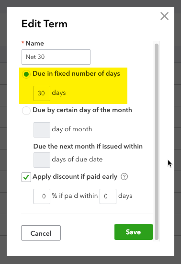The width and height of the screenshot is (181, 264).
Task: Select the Due in fixed number of days radio button
Action: point(26,74)
